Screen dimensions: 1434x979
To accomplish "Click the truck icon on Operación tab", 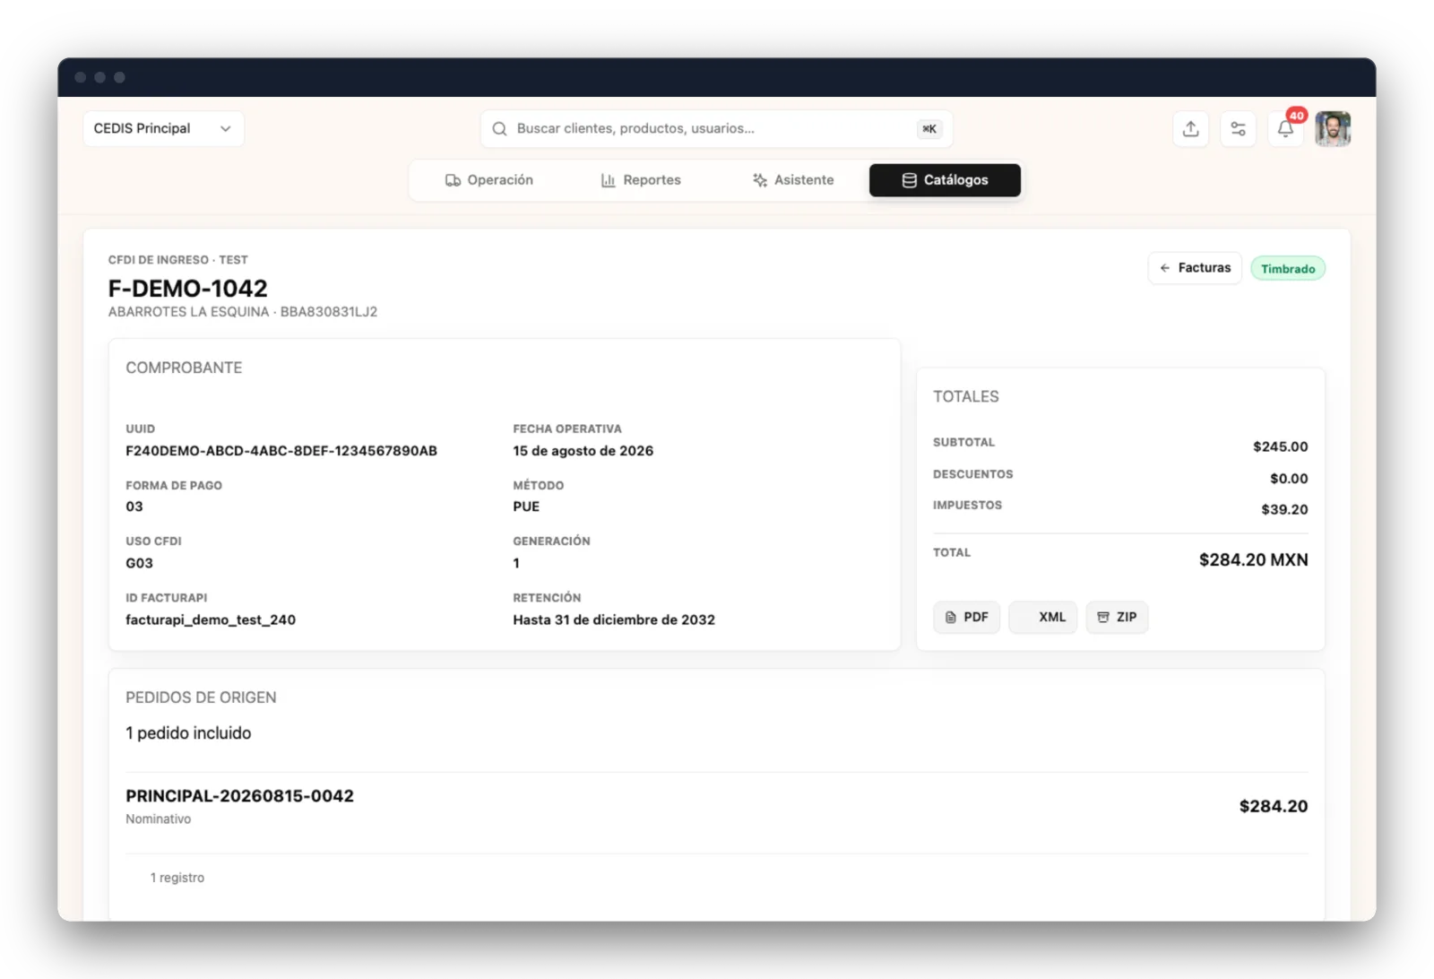I will tap(454, 180).
